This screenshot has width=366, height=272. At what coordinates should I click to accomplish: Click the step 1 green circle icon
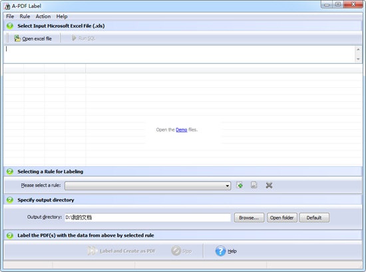[x=10, y=26]
